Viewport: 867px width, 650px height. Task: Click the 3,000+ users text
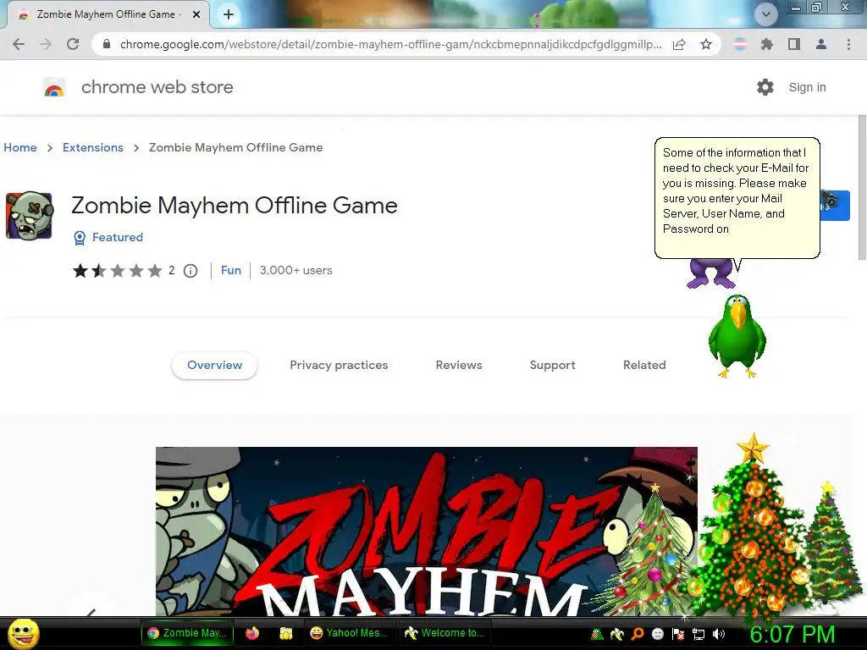295,270
